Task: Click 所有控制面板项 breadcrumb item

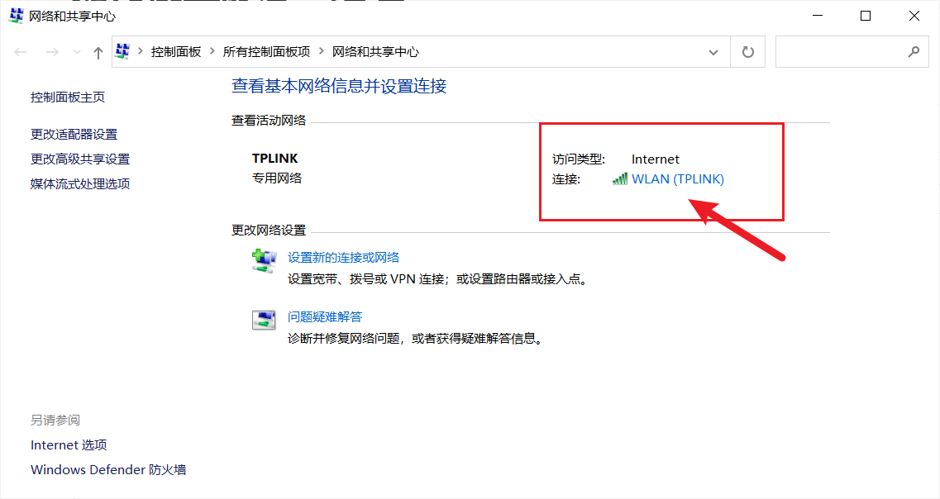Action: click(x=266, y=52)
